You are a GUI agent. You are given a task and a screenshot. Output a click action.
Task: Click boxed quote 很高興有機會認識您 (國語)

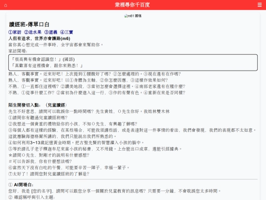[x=43, y=59]
